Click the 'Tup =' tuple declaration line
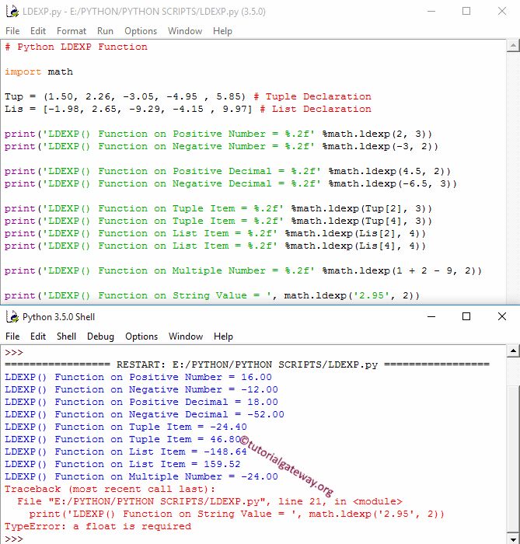The image size is (520, 544). (x=187, y=96)
